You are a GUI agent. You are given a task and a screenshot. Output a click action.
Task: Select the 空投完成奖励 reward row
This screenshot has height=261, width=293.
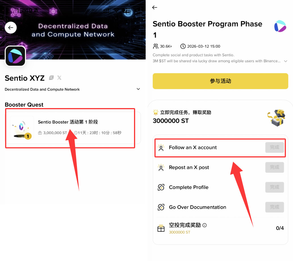click(x=220, y=228)
